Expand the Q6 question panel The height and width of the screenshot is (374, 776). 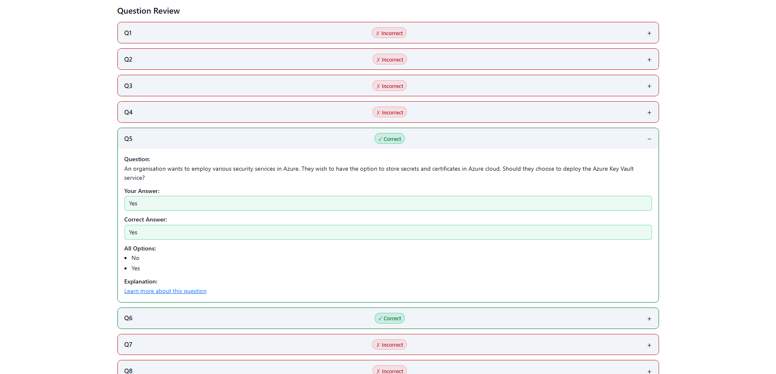pyautogui.click(x=388, y=318)
